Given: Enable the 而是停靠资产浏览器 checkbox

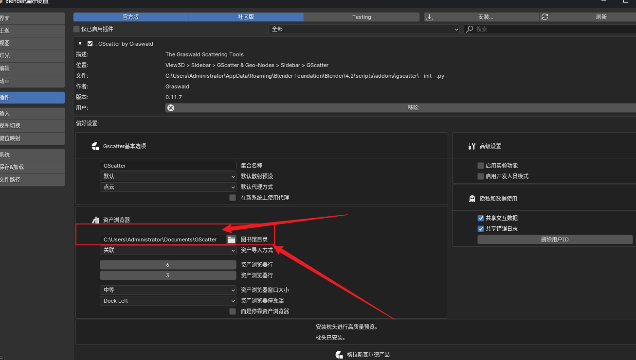Looking at the screenshot, I should 233,311.
